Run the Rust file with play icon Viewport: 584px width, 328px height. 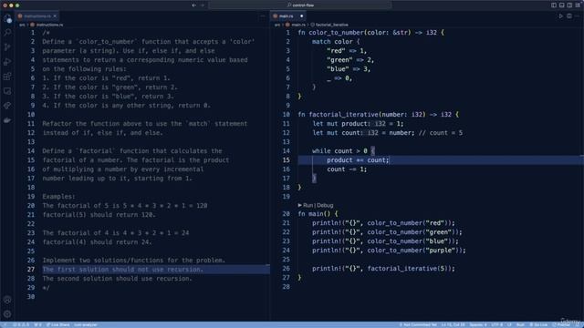(x=560, y=16)
